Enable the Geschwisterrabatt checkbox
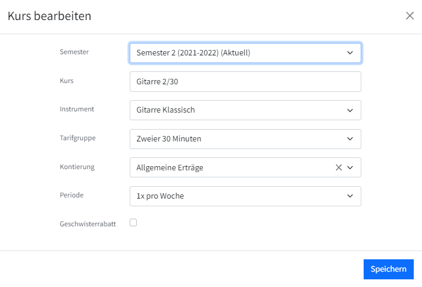422x287 pixels. coord(133,223)
